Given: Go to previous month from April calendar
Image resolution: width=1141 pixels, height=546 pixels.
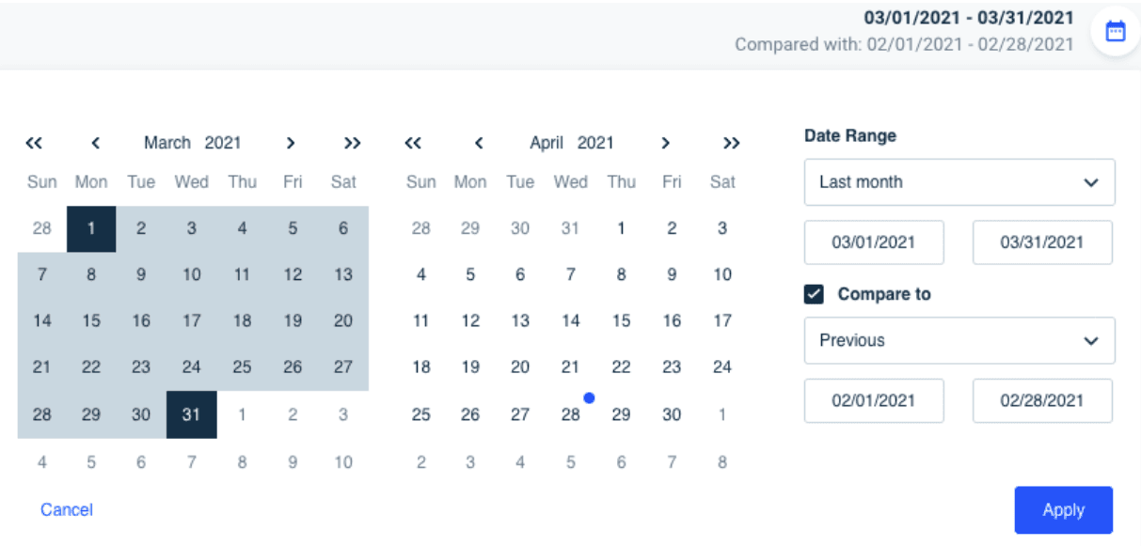Looking at the screenshot, I should point(478,143).
